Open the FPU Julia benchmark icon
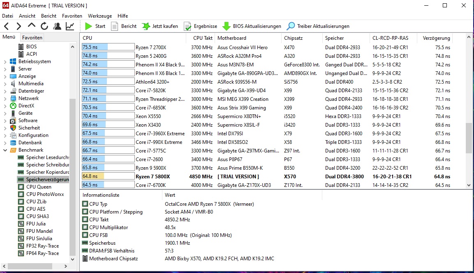This screenshot has height=273, width=474. pos(21,224)
